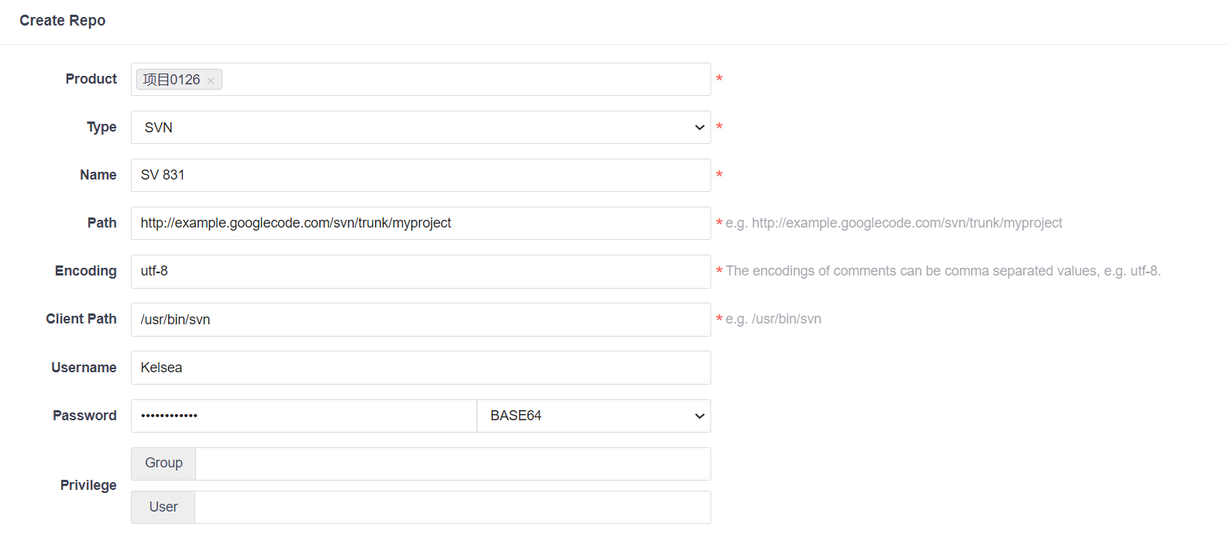The height and width of the screenshot is (534, 1228).
Task: Open the Type dropdown showing SVN
Action: 421,128
